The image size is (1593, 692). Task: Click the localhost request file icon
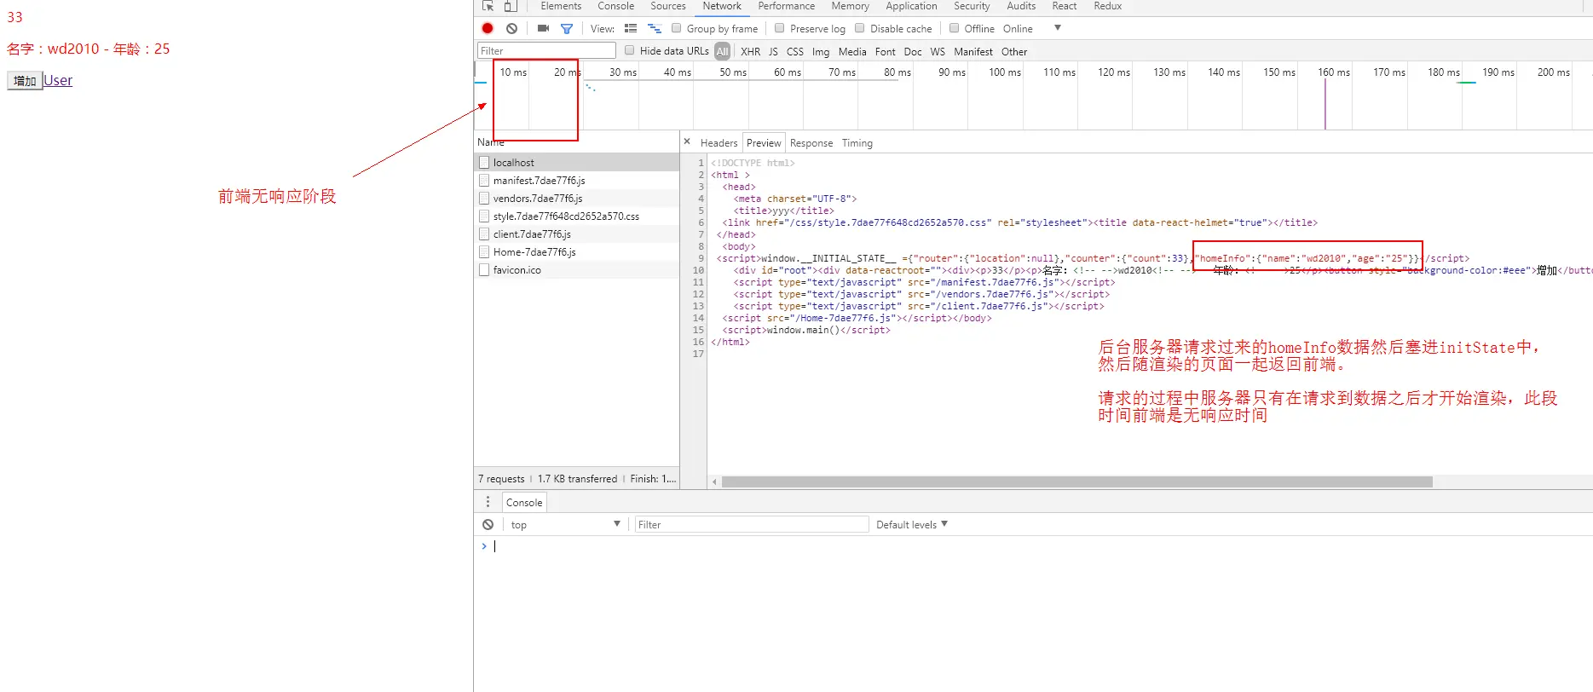pyautogui.click(x=484, y=162)
